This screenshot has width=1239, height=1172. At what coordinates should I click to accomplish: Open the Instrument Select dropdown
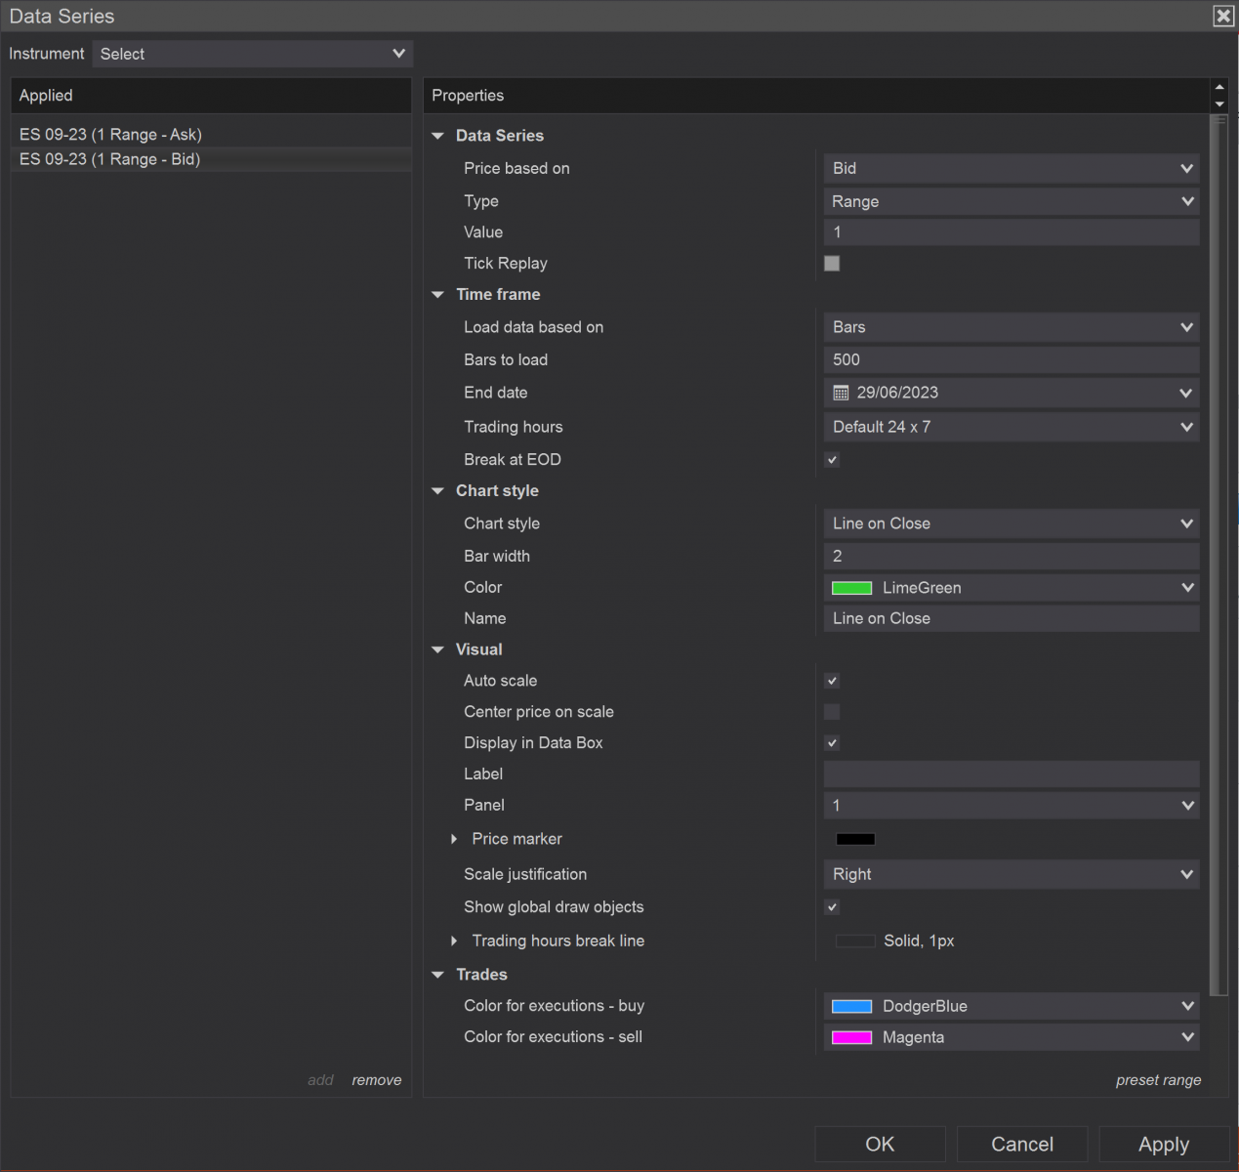tap(253, 54)
